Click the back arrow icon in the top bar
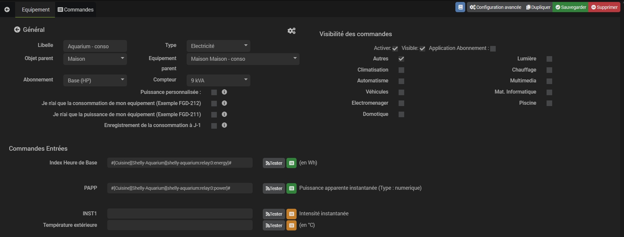This screenshot has height=237, width=624. 7,10
